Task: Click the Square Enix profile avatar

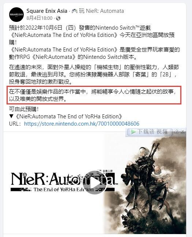Action: coord(16,15)
